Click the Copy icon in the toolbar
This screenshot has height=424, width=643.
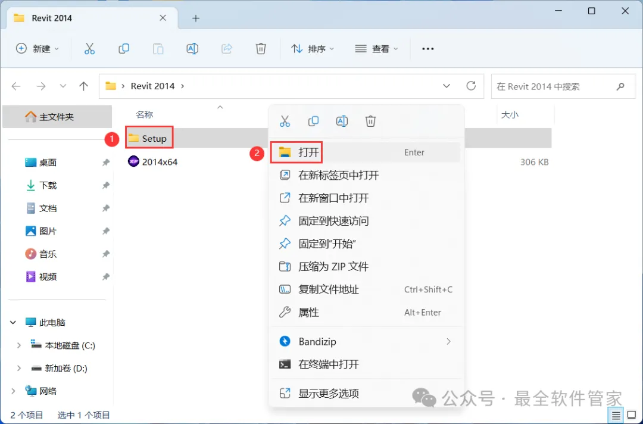pyautogui.click(x=123, y=49)
